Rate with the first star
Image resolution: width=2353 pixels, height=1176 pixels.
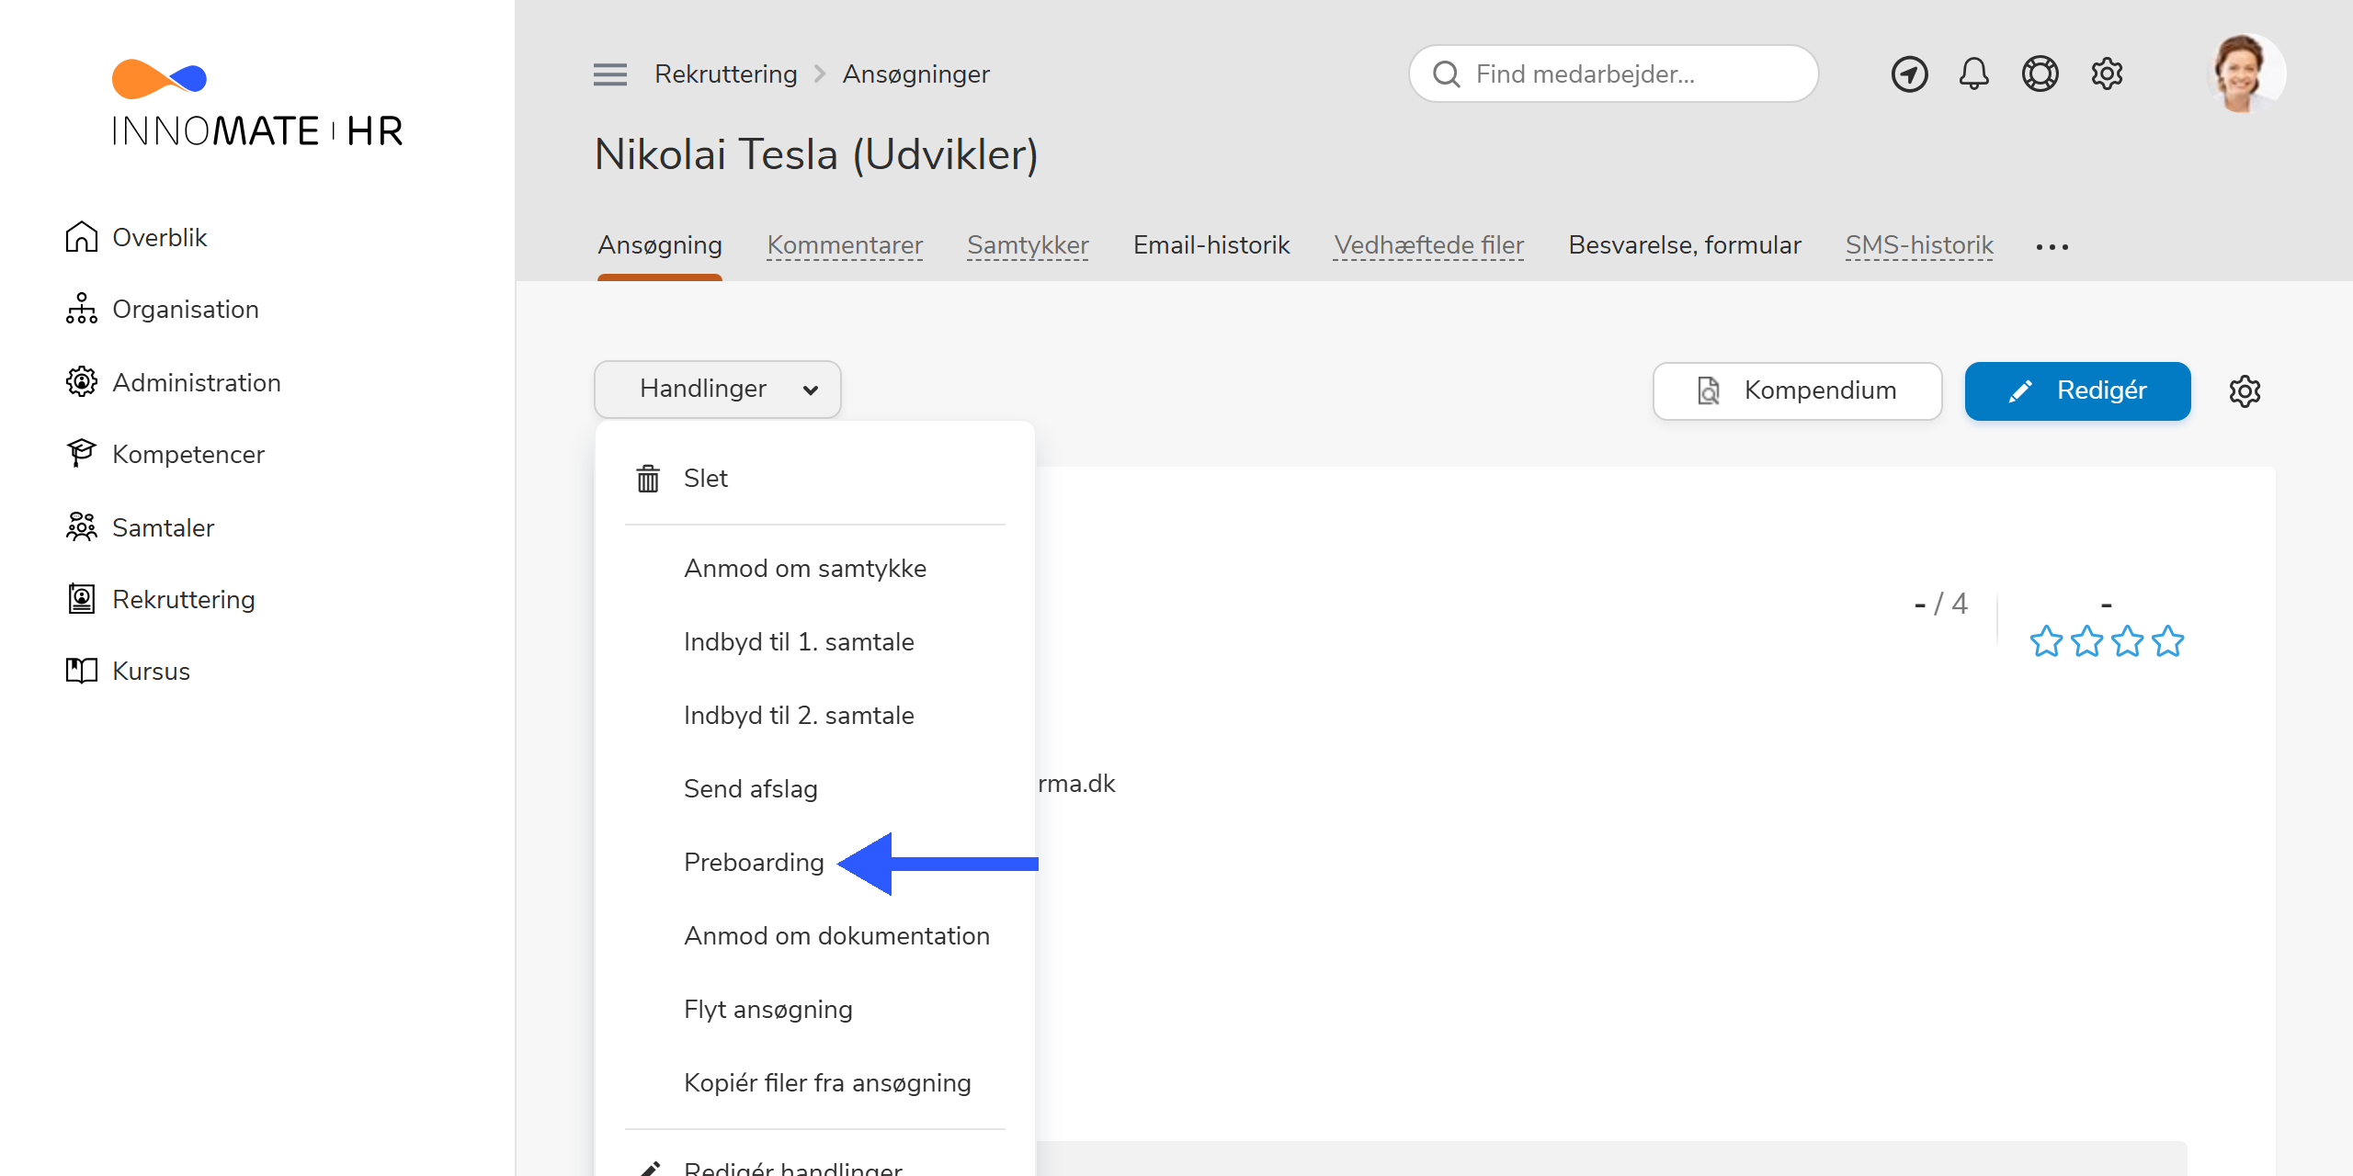click(x=2046, y=641)
